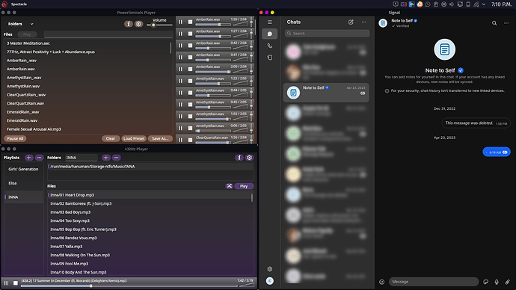Search within Note to Self conversation
The height and width of the screenshot is (290, 516).
pyautogui.click(x=494, y=23)
